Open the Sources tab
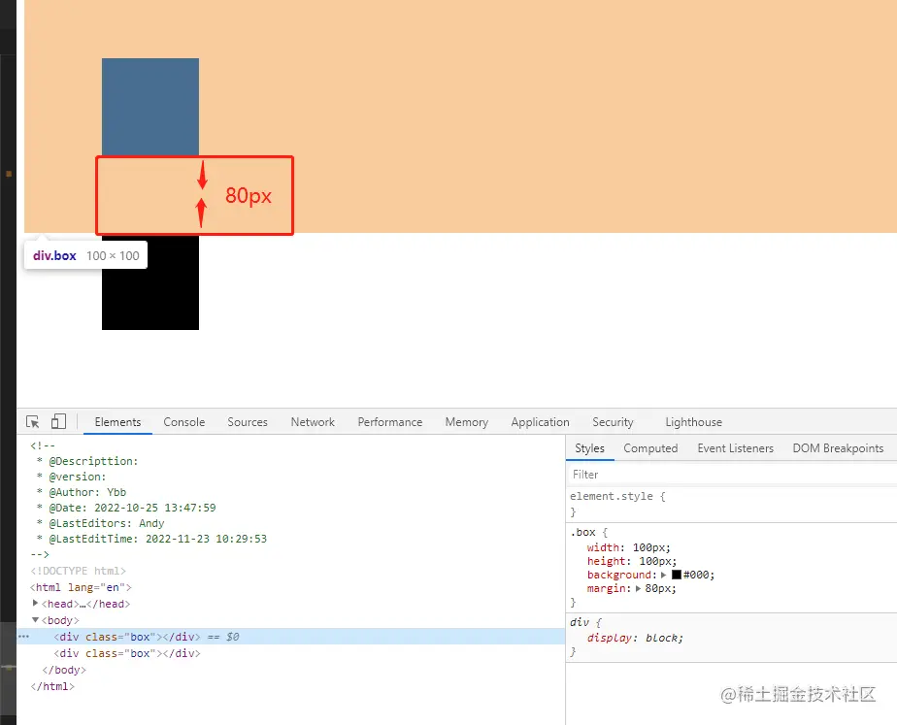The height and width of the screenshot is (725, 897). tap(248, 422)
